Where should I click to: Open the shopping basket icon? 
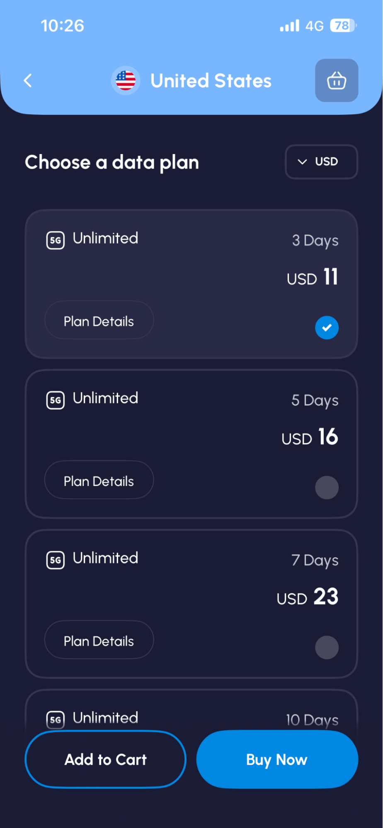click(x=337, y=80)
